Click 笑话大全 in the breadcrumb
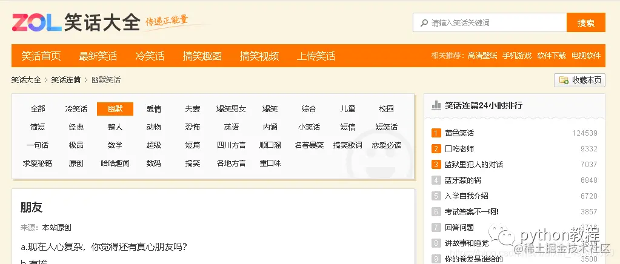The width and height of the screenshot is (620, 264). pyautogui.click(x=26, y=80)
